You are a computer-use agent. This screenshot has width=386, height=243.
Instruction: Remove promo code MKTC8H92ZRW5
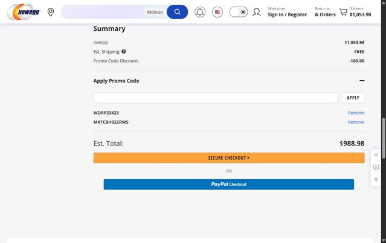[356, 122]
